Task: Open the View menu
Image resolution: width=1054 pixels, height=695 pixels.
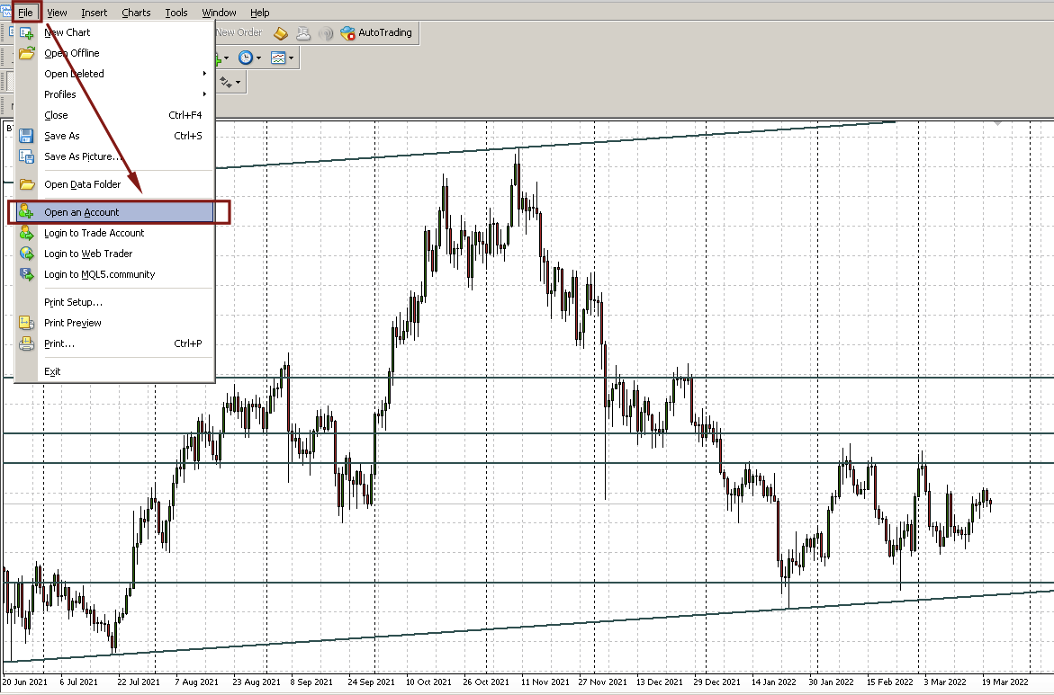Action: pos(57,12)
